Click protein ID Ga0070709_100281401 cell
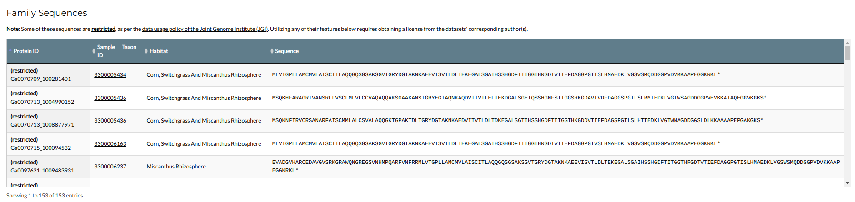This screenshot has height=202, width=855. coord(41,79)
